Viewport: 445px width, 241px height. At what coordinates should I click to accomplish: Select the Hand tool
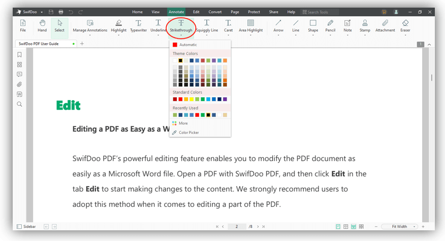point(42,25)
